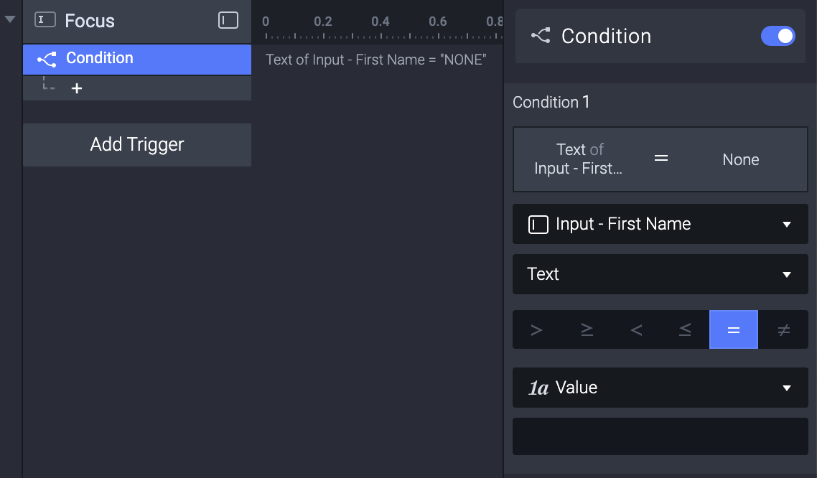817x478 pixels.
Task: Select greater than or equal operator
Action: [x=587, y=329]
